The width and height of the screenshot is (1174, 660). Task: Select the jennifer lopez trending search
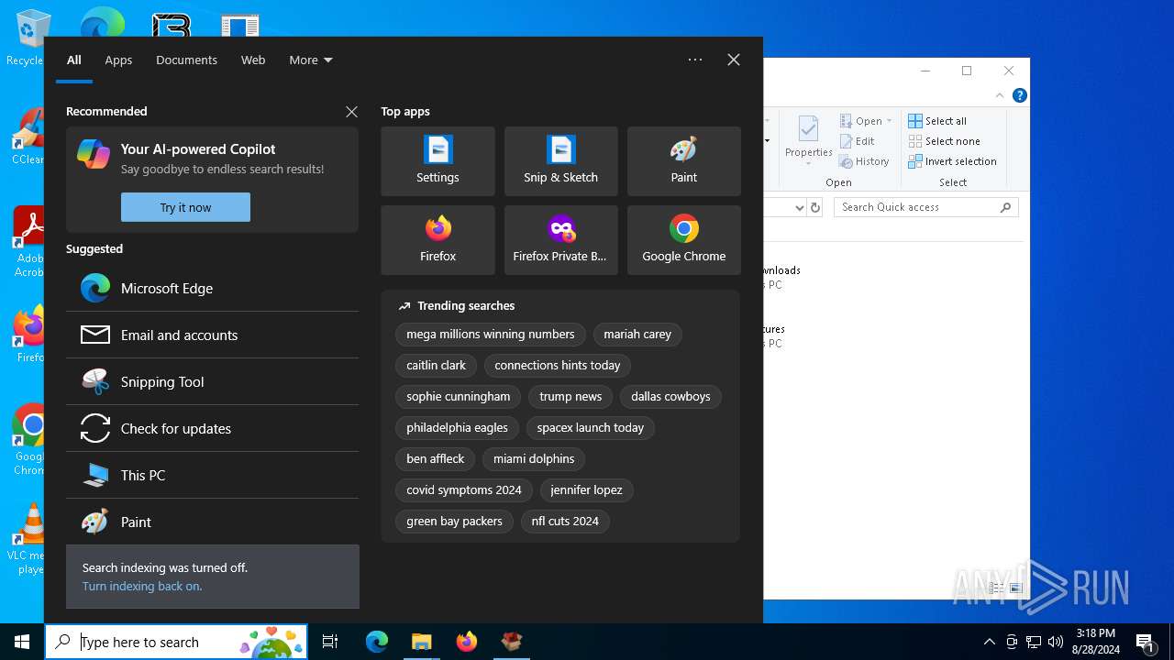pyautogui.click(x=586, y=489)
